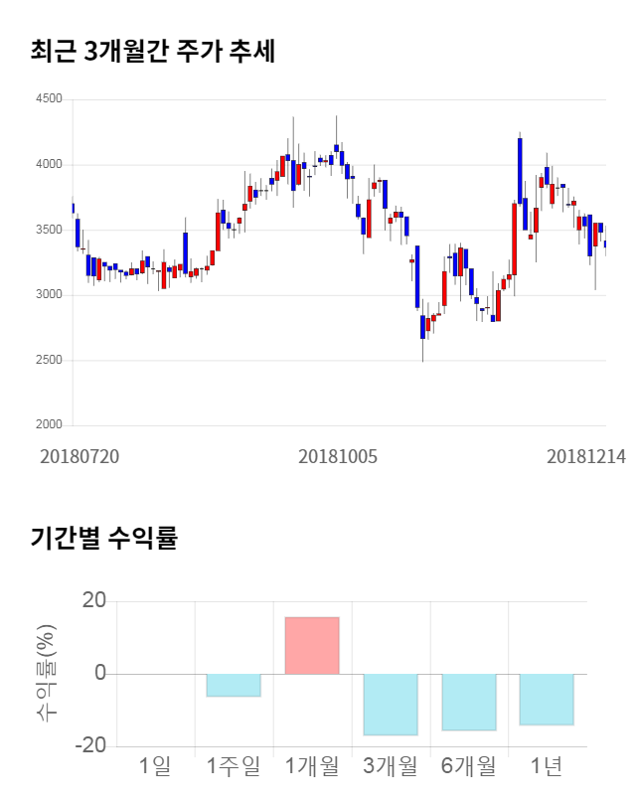Select the blue 3개월 return bar
Screen dimensions: 636x805
pos(391,705)
